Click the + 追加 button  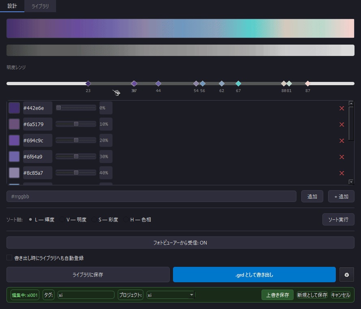(341, 196)
